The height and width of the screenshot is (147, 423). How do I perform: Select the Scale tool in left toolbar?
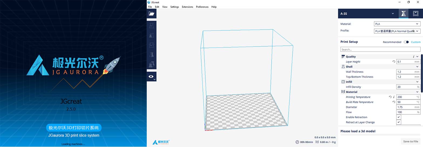coord(152,35)
